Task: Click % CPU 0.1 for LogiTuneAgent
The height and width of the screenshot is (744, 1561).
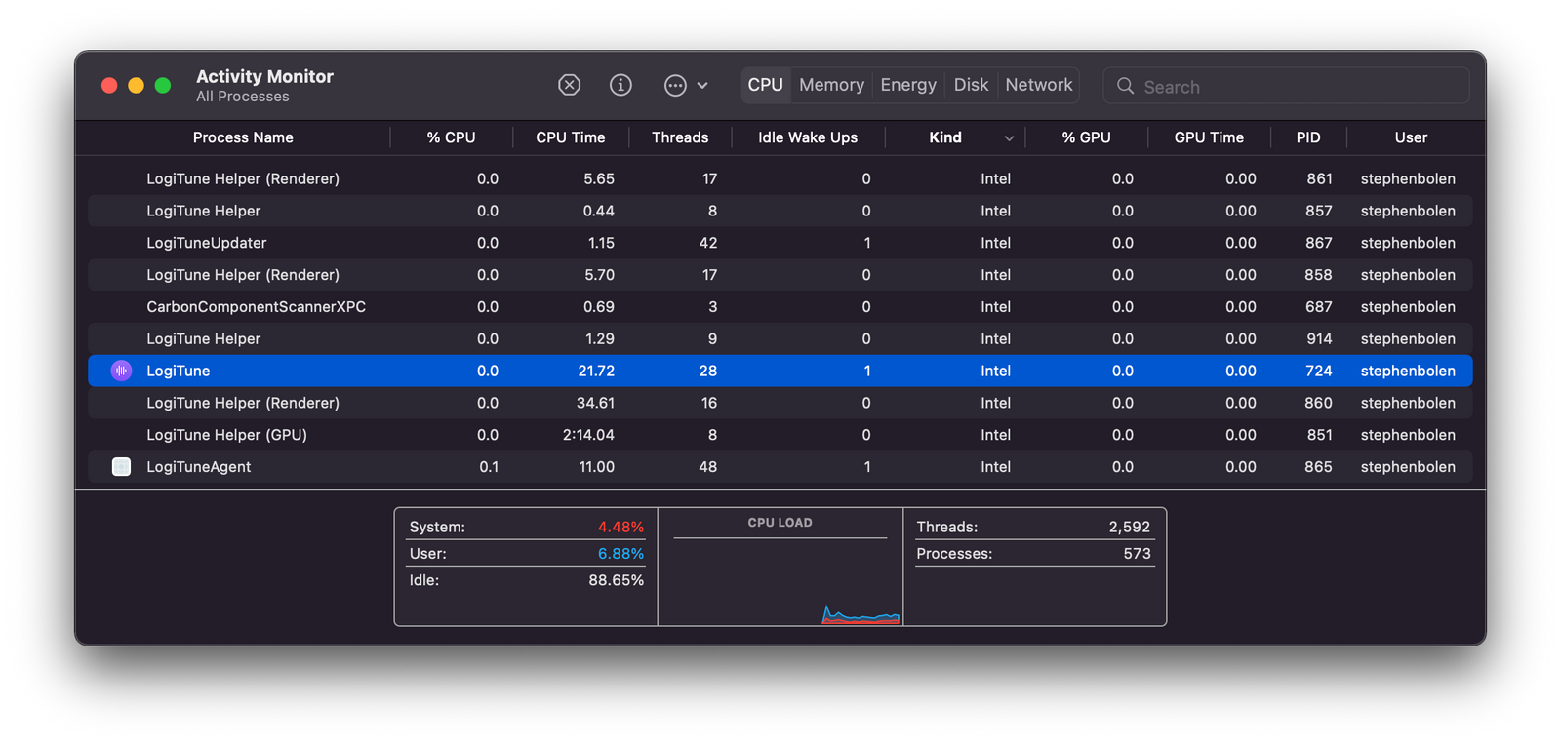Action: [489, 467]
